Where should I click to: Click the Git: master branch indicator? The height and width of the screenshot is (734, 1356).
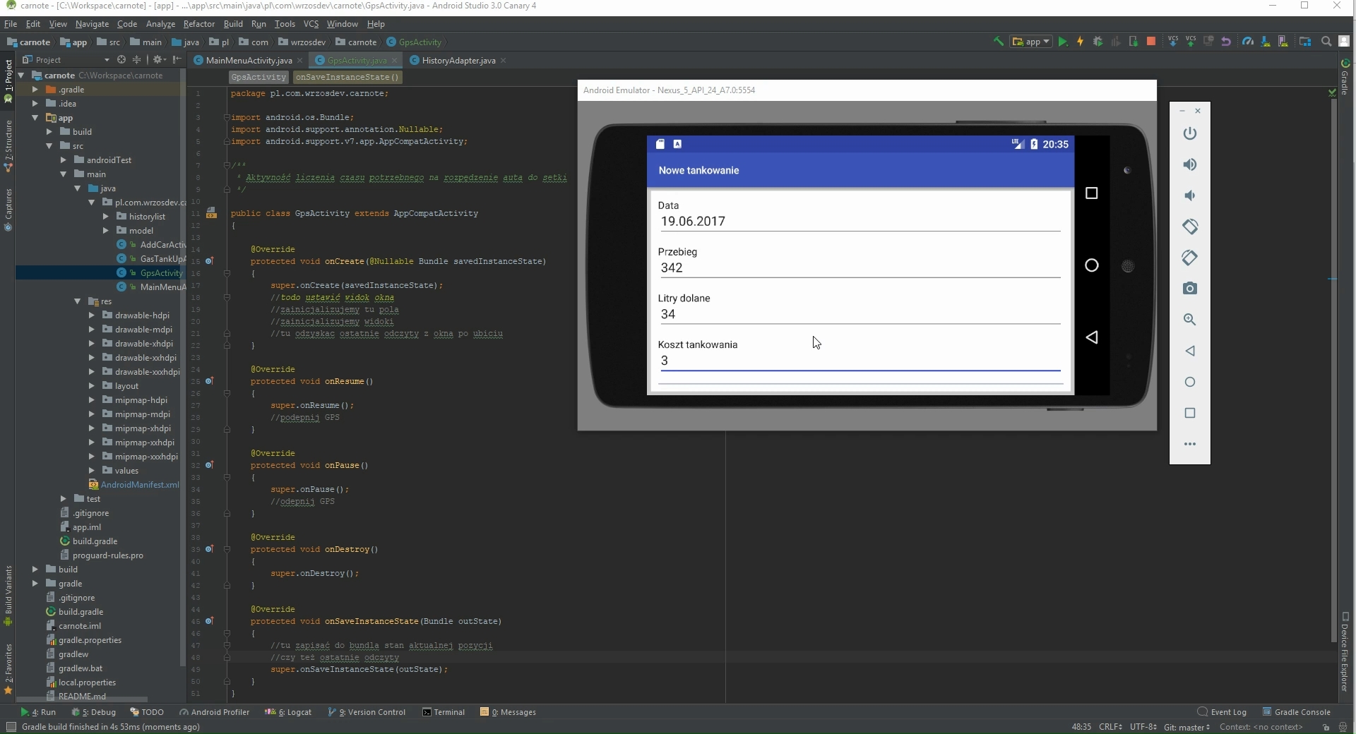[1186, 727]
